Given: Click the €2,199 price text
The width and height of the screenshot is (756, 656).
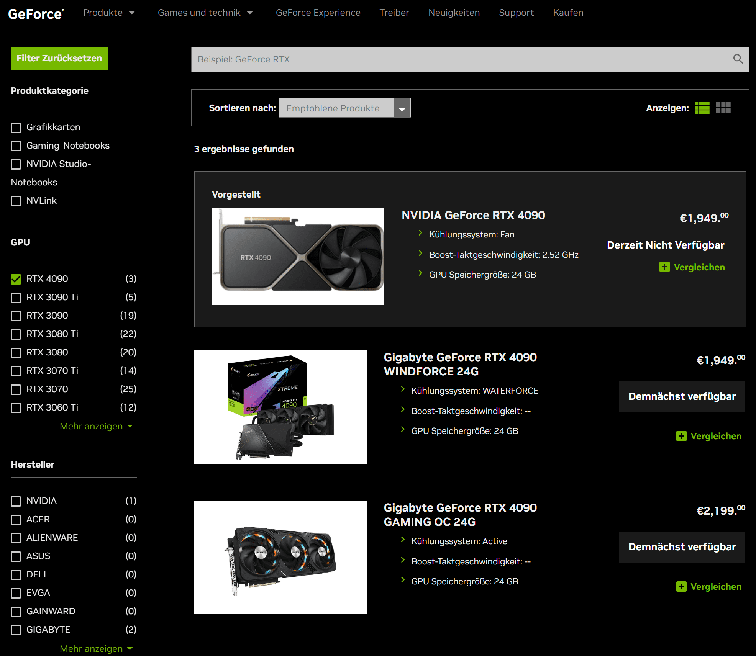Looking at the screenshot, I should tap(721, 510).
